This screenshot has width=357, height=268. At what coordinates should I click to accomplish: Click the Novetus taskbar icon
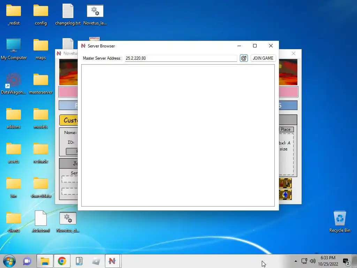point(112,261)
